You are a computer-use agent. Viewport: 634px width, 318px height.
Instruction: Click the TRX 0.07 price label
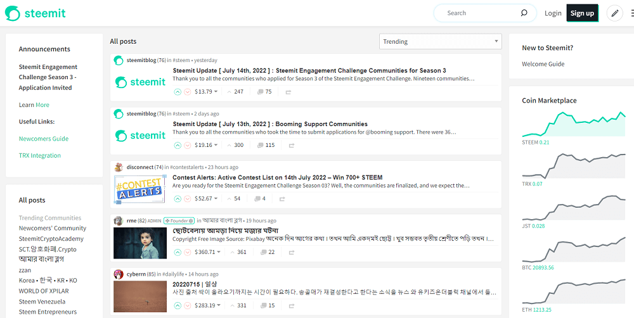pyautogui.click(x=532, y=184)
